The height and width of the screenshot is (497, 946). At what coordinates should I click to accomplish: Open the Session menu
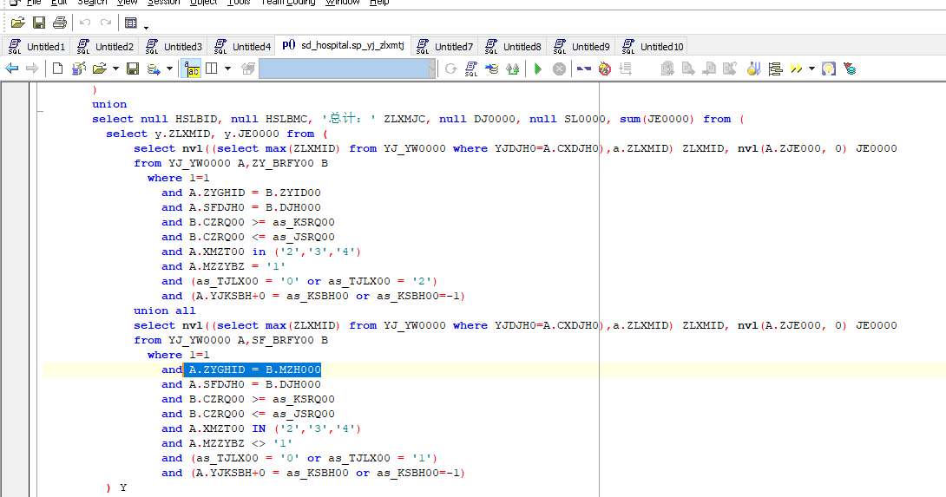163,3
